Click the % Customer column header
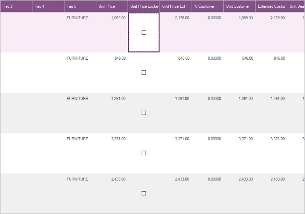 208,6
